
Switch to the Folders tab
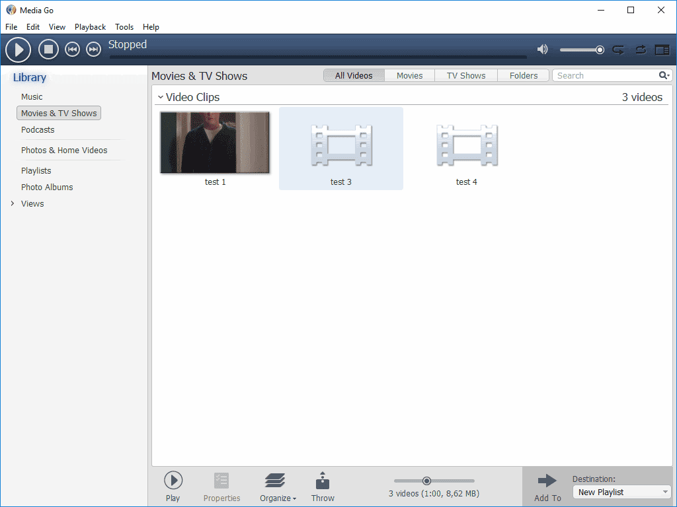tap(524, 75)
